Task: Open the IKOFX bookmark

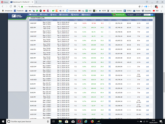Action: point(102,11)
